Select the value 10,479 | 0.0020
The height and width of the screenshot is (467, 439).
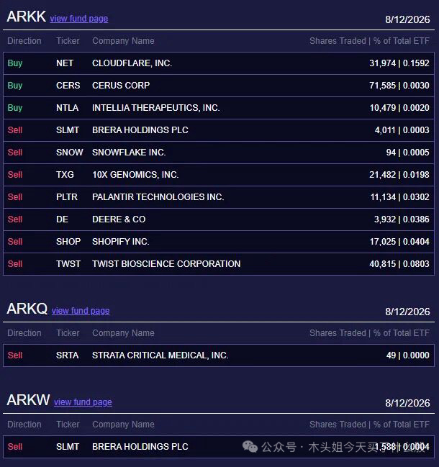399,108
